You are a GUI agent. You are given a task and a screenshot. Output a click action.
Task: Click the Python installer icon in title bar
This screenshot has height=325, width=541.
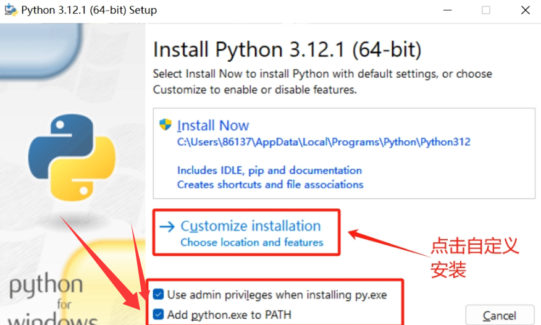[10, 10]
